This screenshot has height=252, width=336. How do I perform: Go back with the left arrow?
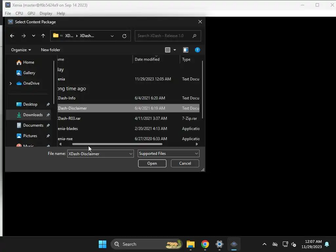click(12, 36)
